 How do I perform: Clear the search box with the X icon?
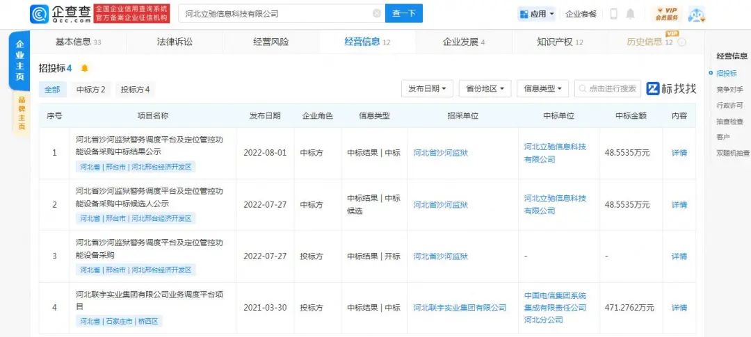pos(377,13)
